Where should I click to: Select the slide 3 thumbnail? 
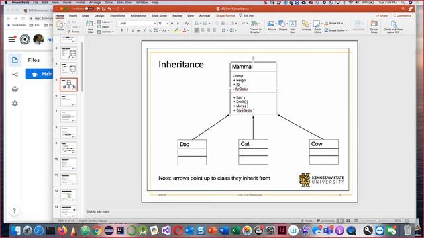coord(68,53)
